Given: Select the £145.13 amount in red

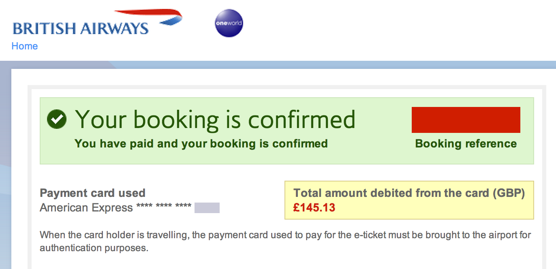Looking at the screenshot, I should [x=314, y=208].
